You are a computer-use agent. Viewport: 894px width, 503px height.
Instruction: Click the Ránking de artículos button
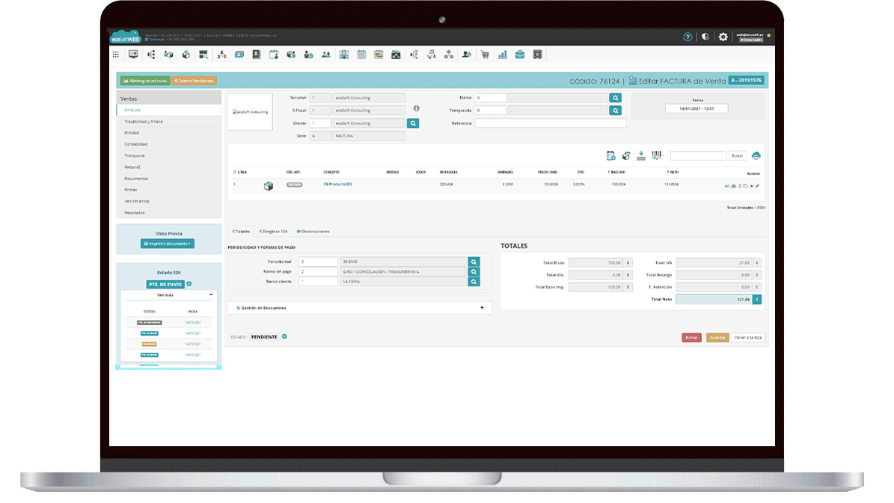click(x=145, y=81)
